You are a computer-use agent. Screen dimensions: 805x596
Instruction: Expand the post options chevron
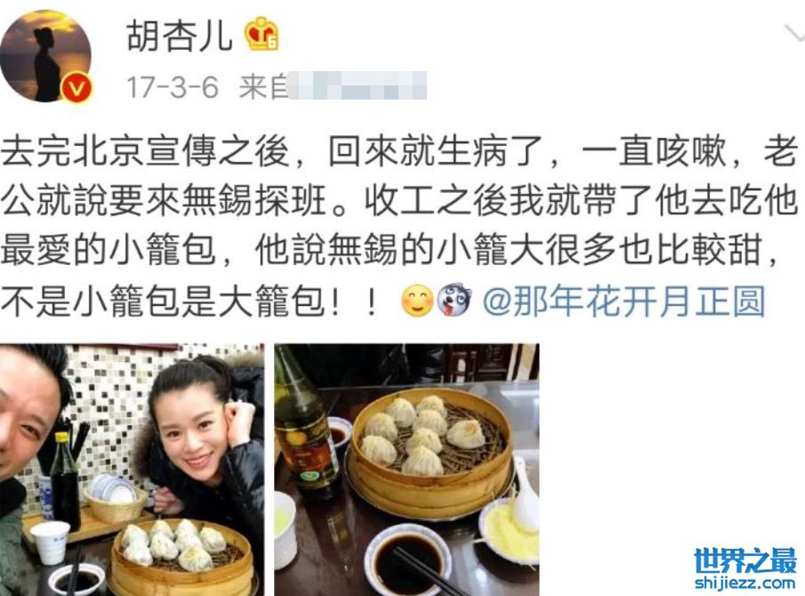coord(794,32)
